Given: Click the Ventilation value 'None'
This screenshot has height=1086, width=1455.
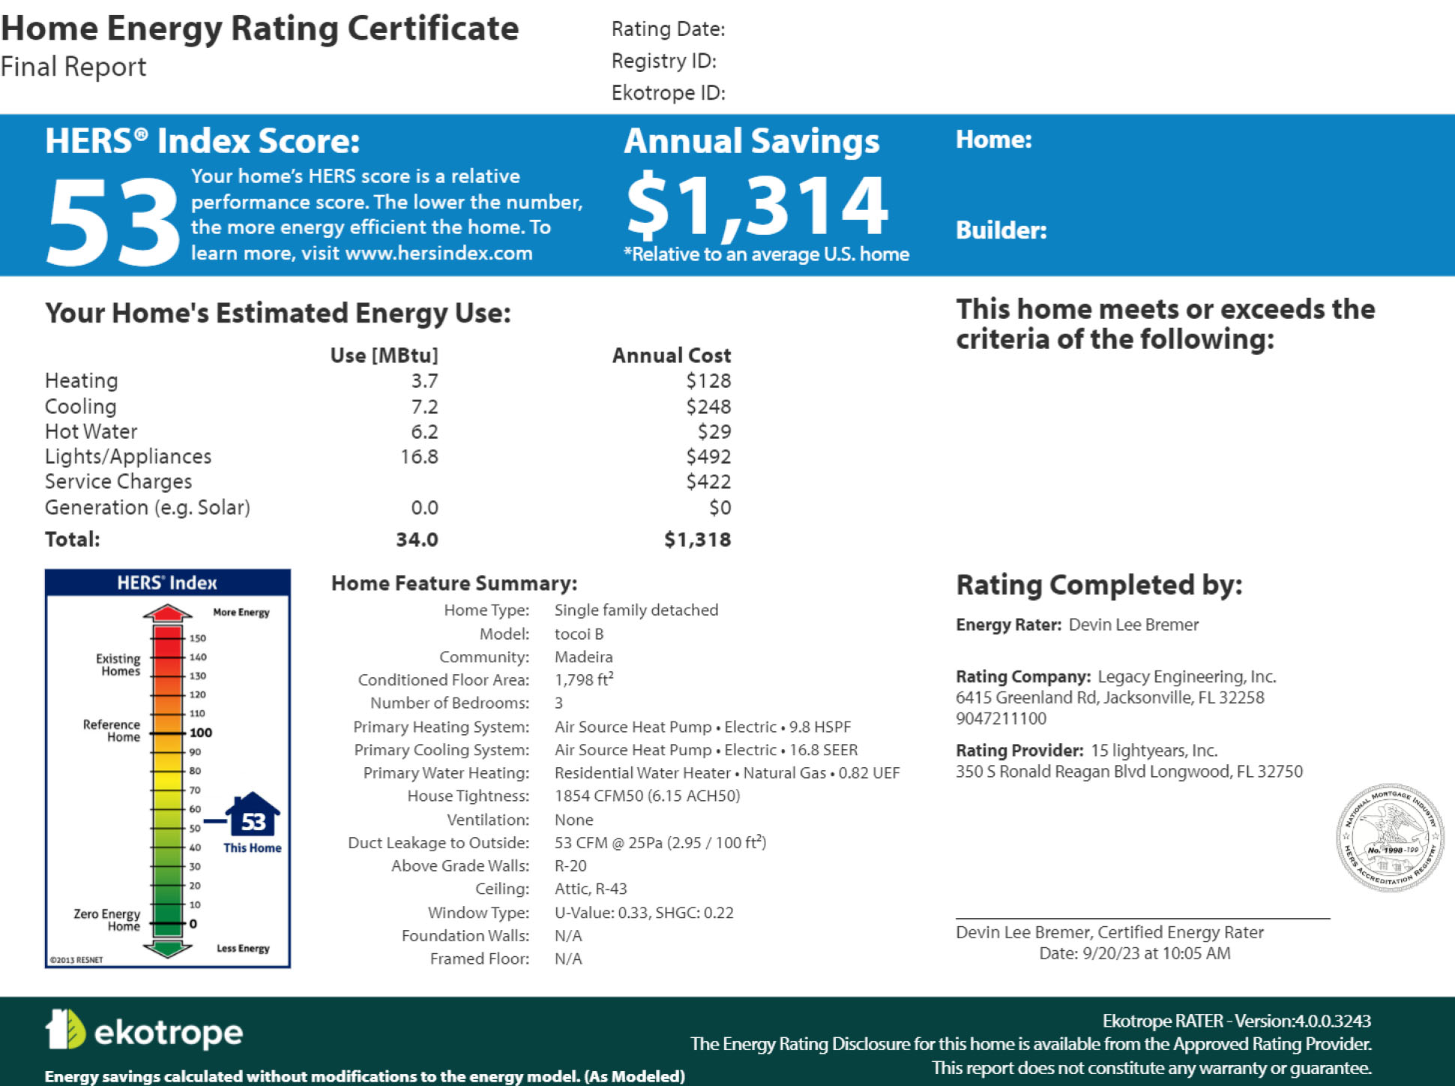Looking at the screenshot, I should pos(573,820).
